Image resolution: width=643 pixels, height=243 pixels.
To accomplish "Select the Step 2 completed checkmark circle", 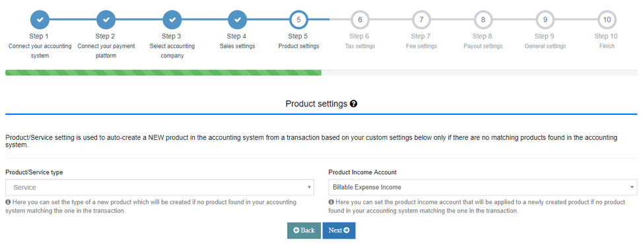I will (106, 19).
